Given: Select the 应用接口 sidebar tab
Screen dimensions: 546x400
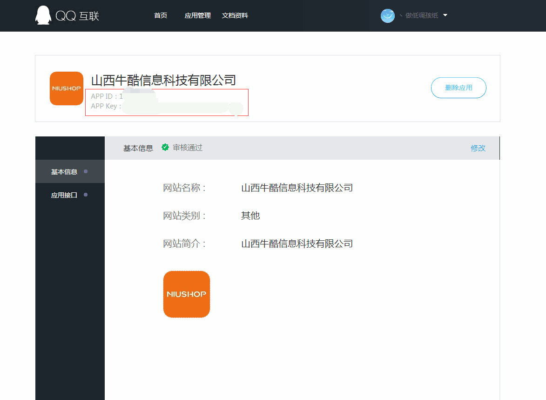Looking at the screenshot, I should click(x=70, y=195).
